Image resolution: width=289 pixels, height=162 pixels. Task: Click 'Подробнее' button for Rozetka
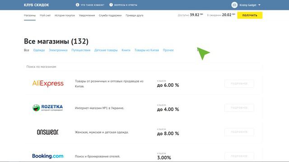click(x=239, y=108)
